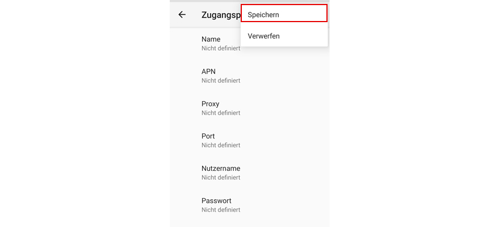Save the access point via Speichern
The image size is (499, 227).
[263, 14]
